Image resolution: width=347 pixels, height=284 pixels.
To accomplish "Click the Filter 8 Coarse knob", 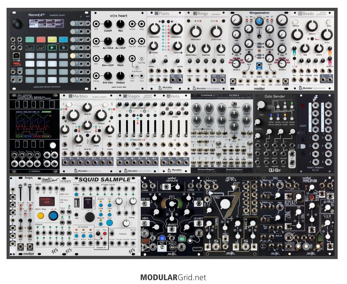I will [247, 109].
